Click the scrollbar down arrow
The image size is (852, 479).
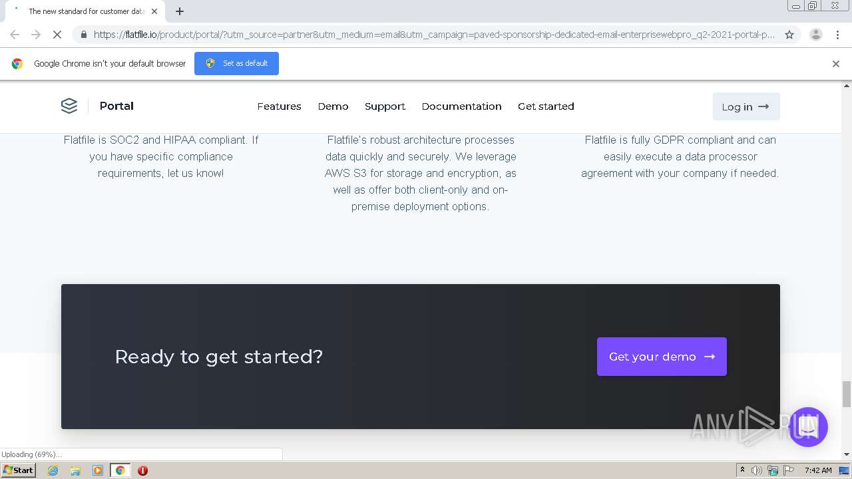847,454
